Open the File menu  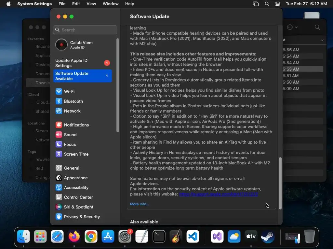coord(62,4)
